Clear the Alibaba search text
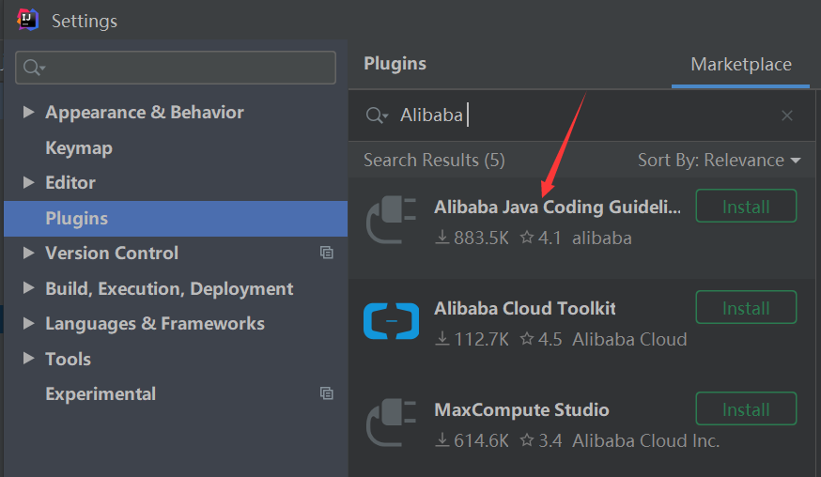This screenshot has height=477, width=821. [787, 115]
